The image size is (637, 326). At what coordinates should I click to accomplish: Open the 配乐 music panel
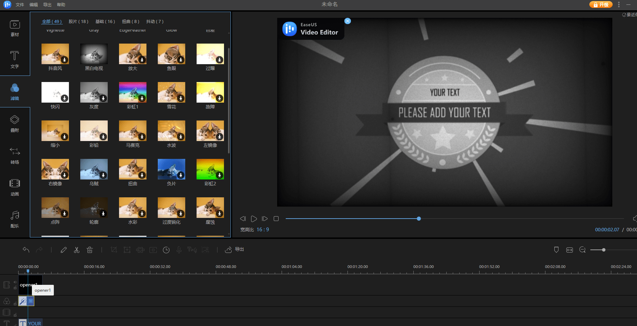15,219
